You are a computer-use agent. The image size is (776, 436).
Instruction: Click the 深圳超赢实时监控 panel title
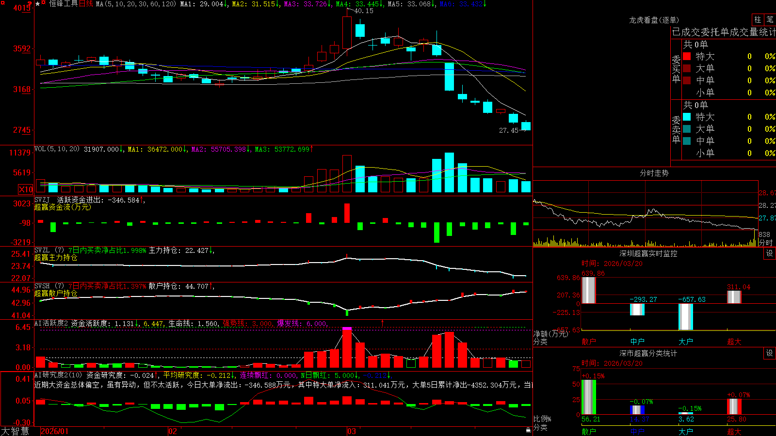point(648,253)
